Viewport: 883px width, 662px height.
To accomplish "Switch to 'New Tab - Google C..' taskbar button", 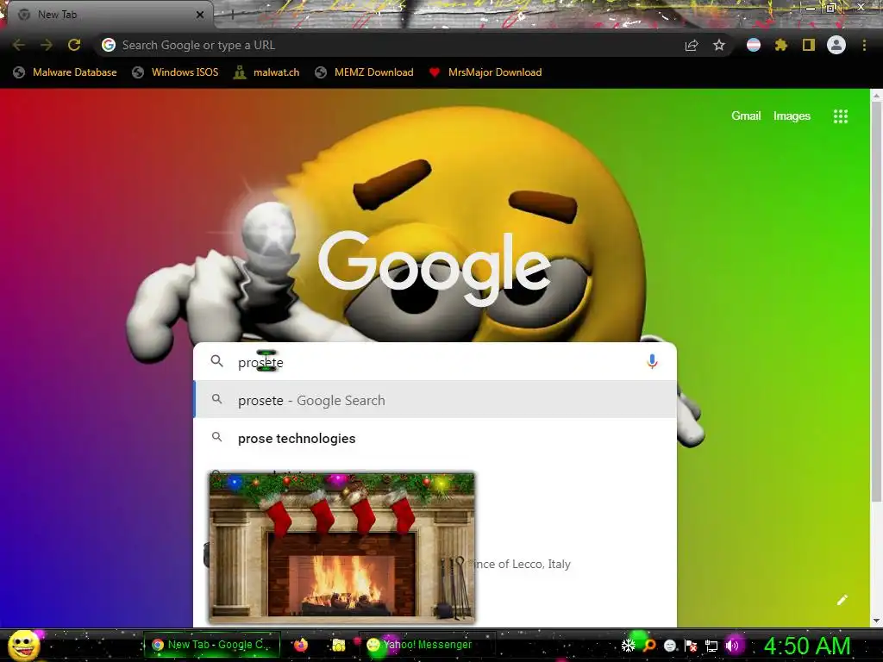I will coord(212,645).
